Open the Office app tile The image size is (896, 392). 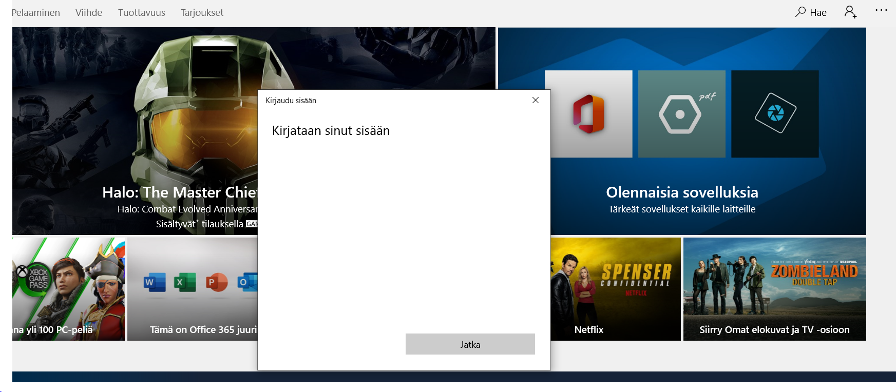pos(588,114)
